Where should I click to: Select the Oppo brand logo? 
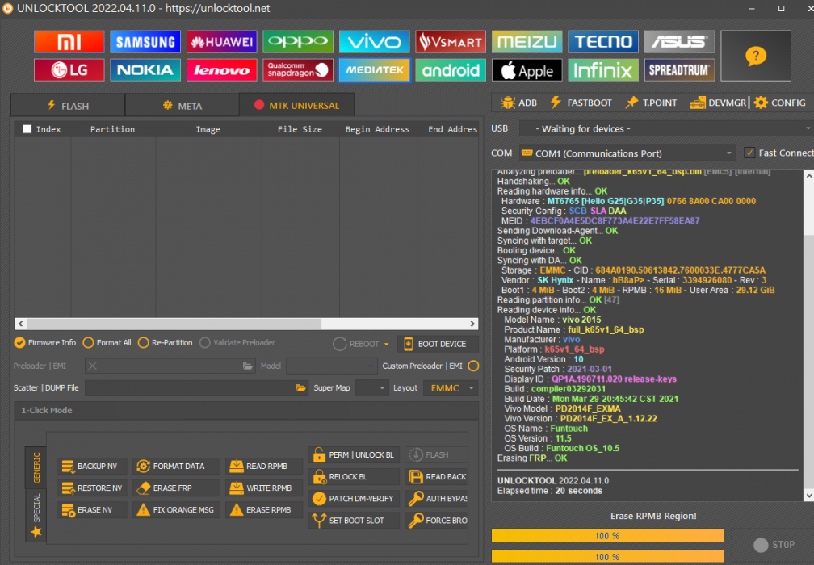(x=298, y=42)
